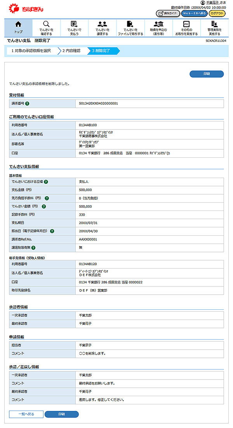Click help icon beside でんさいにおける立場

point(46,181)
